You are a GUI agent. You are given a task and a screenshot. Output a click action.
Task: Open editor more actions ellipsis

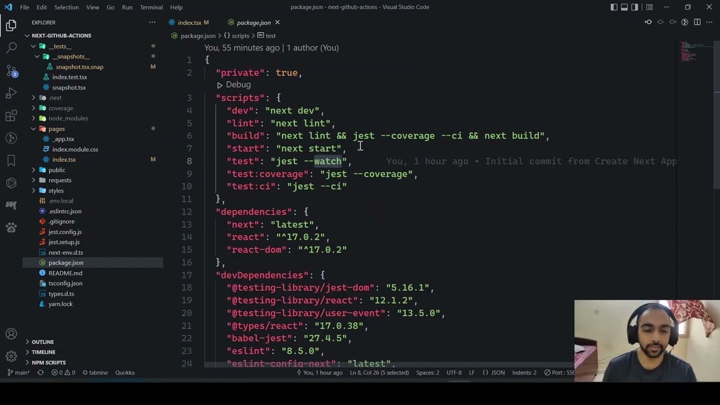[x=709, y=22]
